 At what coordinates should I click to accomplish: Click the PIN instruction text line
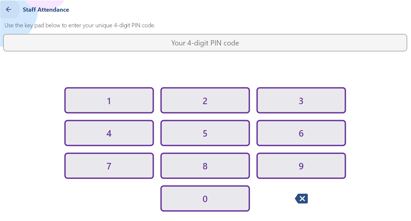coord(80,25)
